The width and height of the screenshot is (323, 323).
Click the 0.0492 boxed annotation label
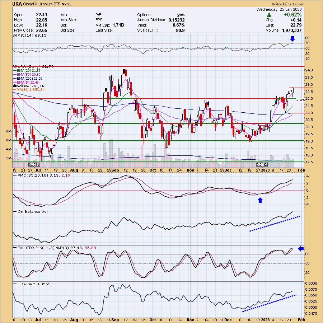(x=262, y=164)
